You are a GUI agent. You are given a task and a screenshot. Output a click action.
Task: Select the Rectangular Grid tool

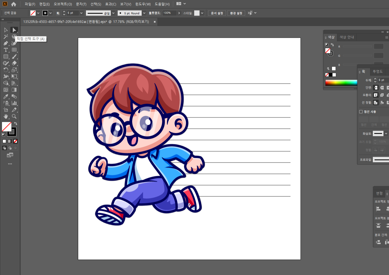click(14, 50)
